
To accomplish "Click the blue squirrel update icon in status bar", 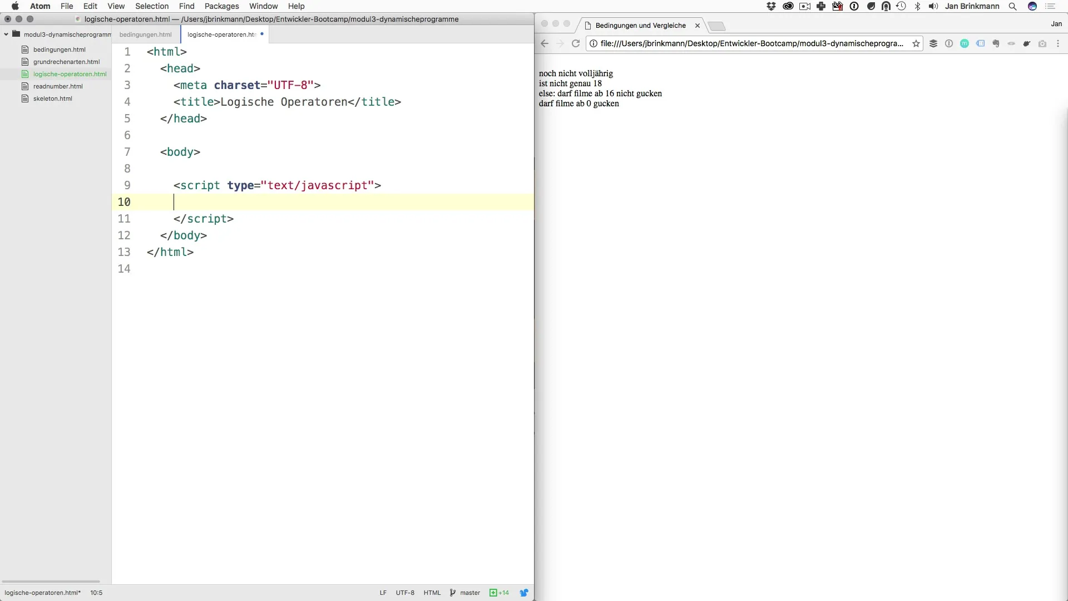I will pos(524,593).
